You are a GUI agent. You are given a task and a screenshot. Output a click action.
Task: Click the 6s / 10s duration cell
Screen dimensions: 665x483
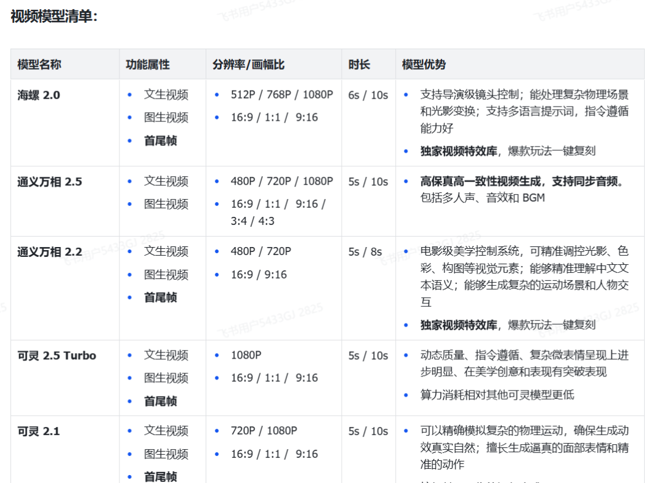[368, 95]
